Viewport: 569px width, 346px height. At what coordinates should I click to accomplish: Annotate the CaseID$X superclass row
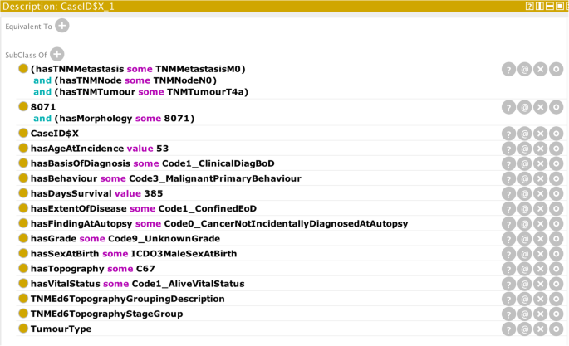[x=525, y=134]
